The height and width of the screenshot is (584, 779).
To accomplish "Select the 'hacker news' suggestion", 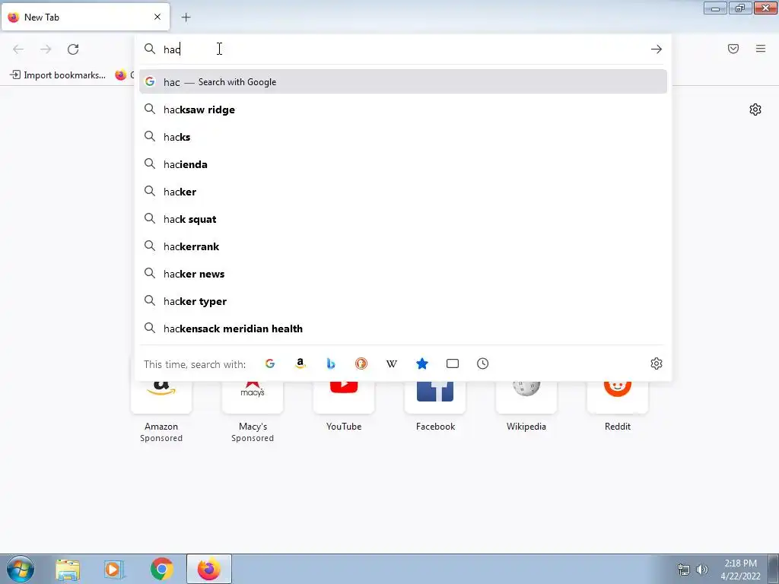I will (x=403, y=274).
